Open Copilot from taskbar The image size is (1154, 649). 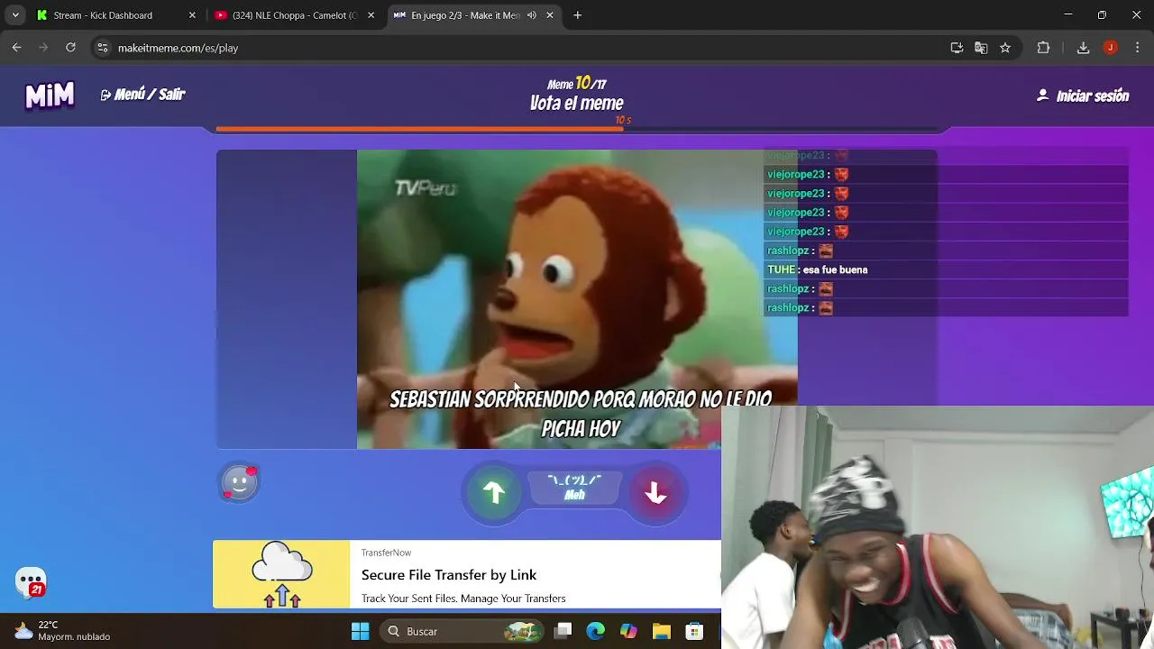tap(628, 631)
